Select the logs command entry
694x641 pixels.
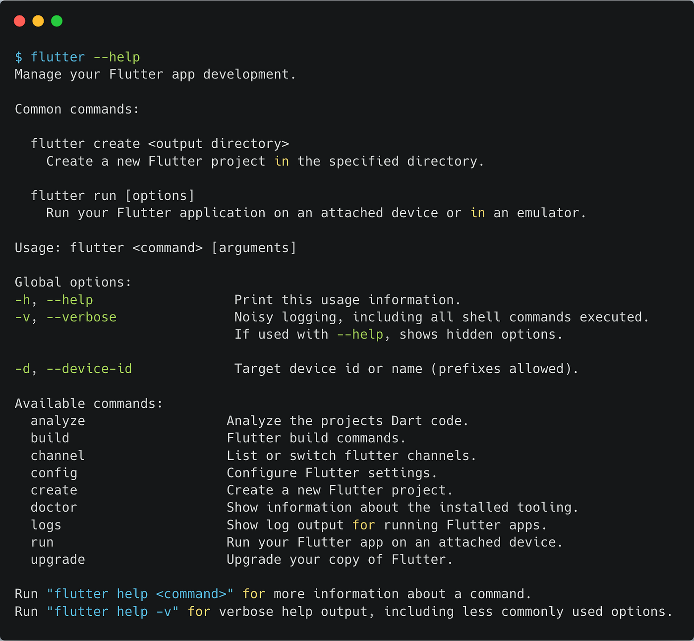coord(46,524)
